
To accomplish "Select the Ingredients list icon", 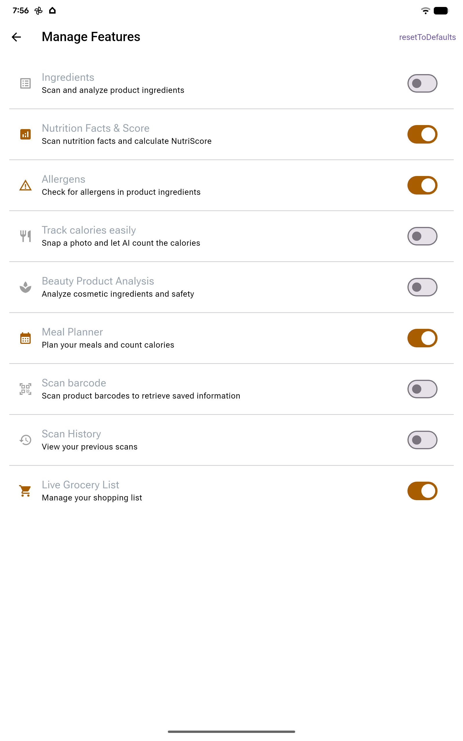I will pos(25,83).
